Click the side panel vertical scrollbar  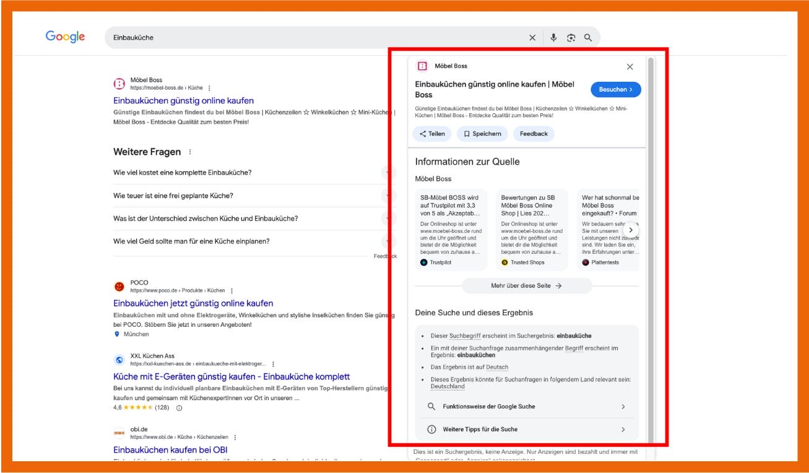pos(650,248)
